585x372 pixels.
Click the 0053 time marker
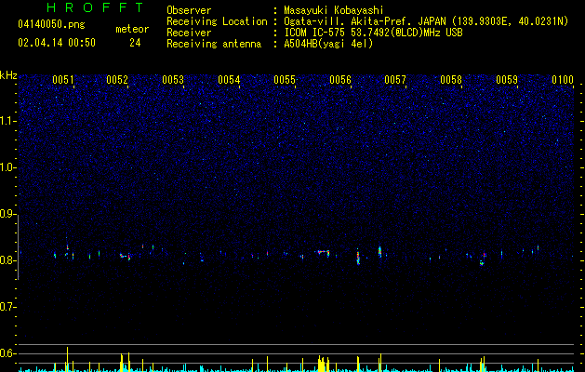(173, 80)
